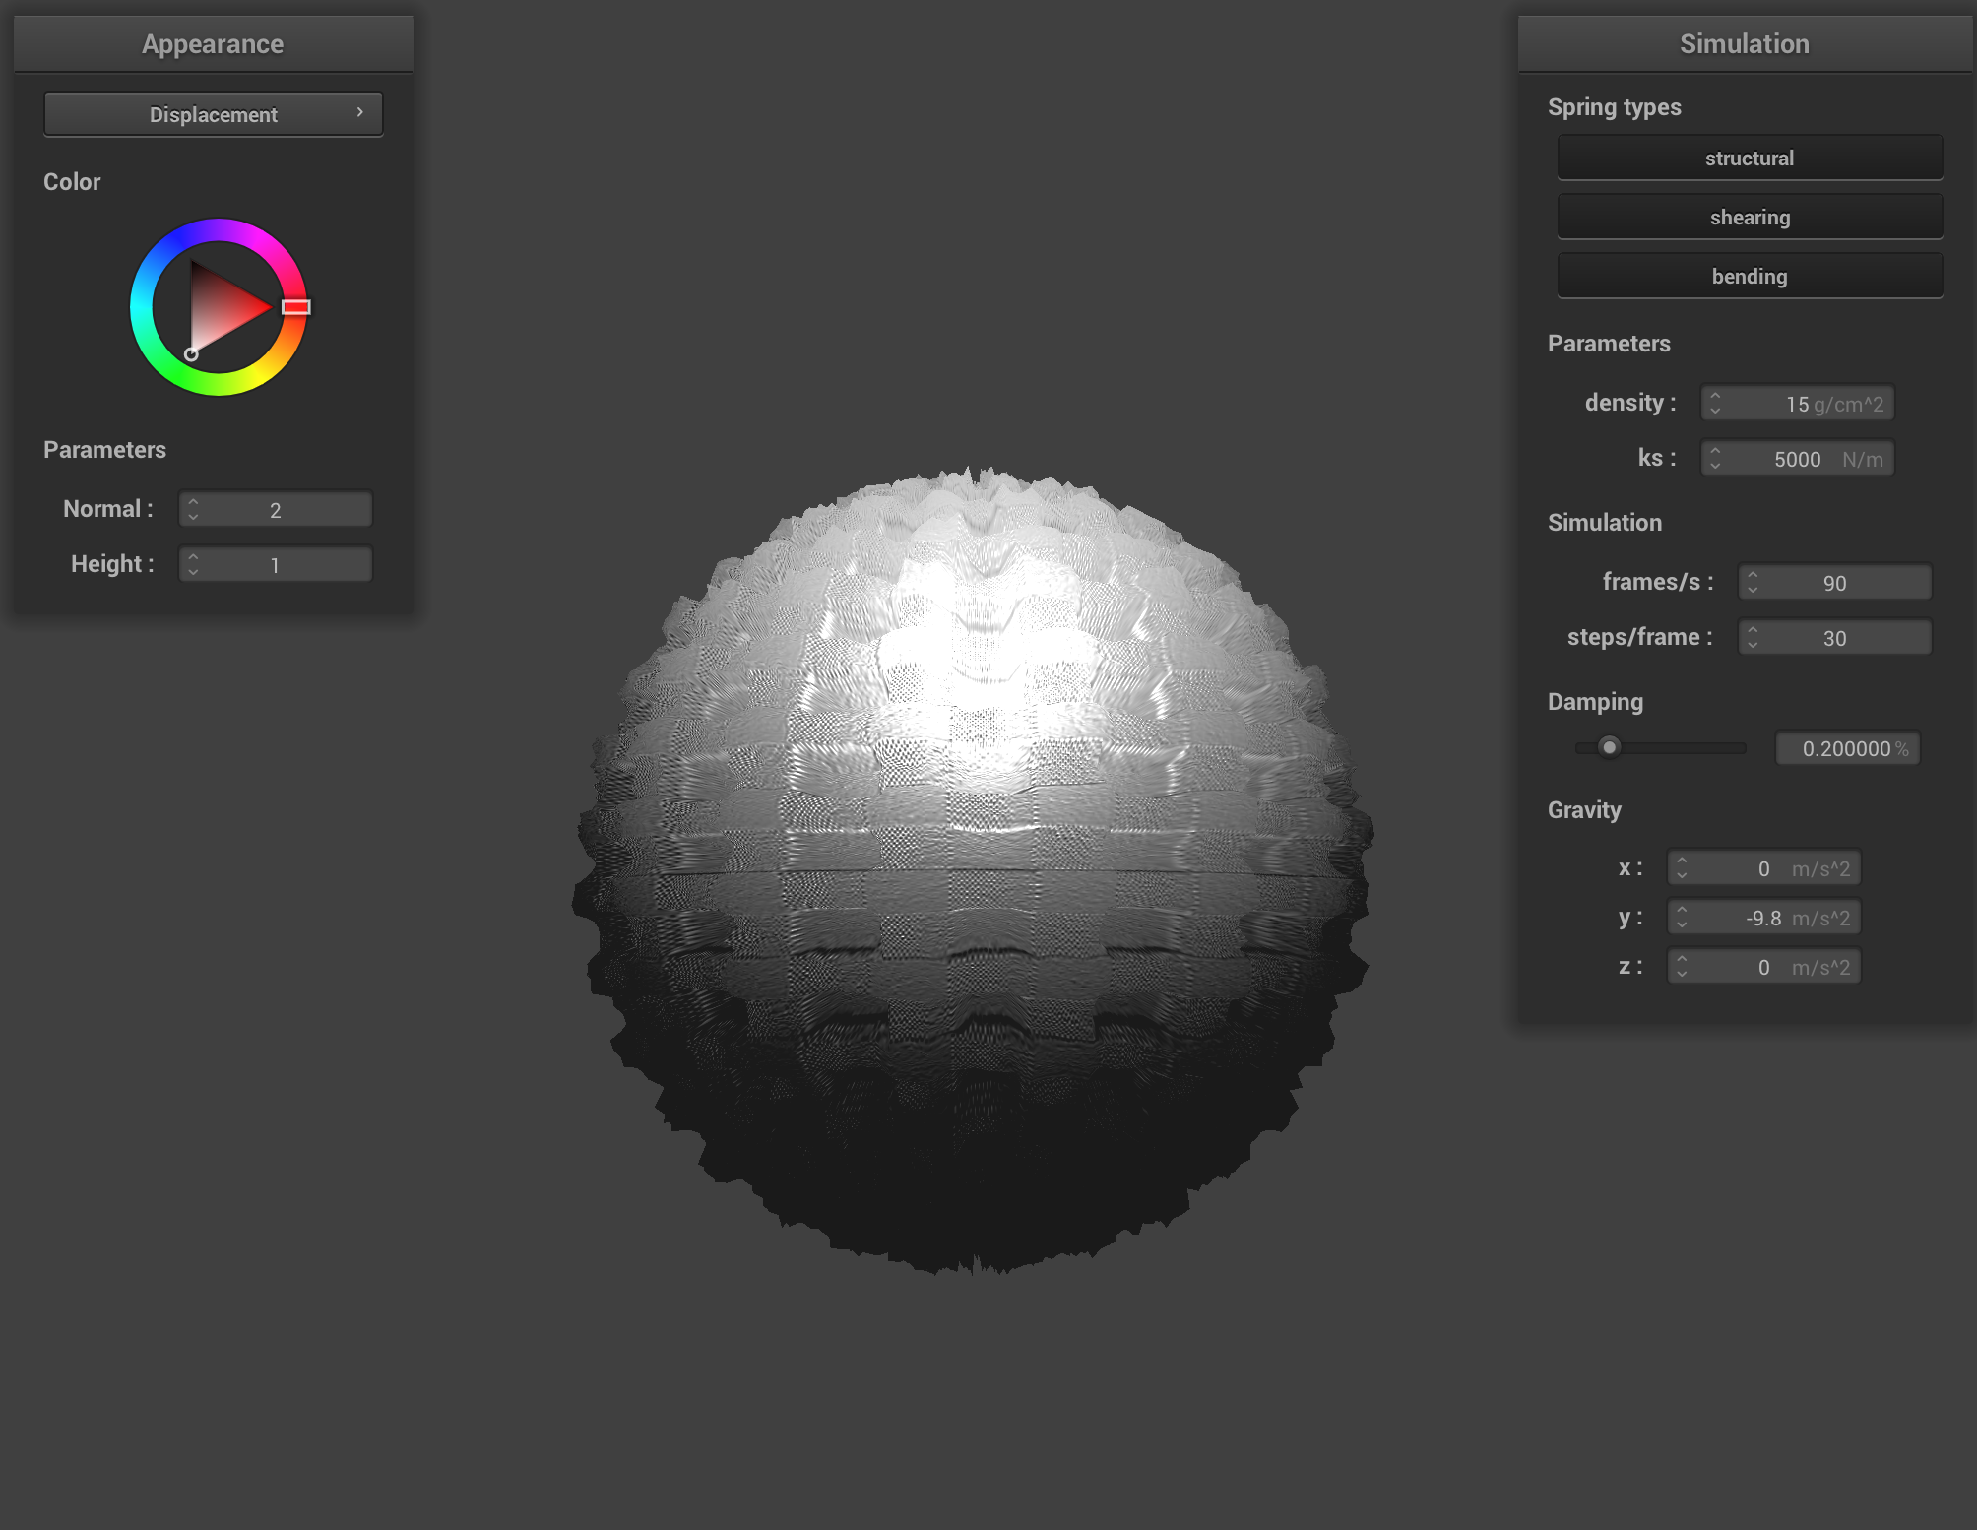Click the "Damping" section label
The height and width of the screenshot is (1530, 1977).
coord(1595,702)
